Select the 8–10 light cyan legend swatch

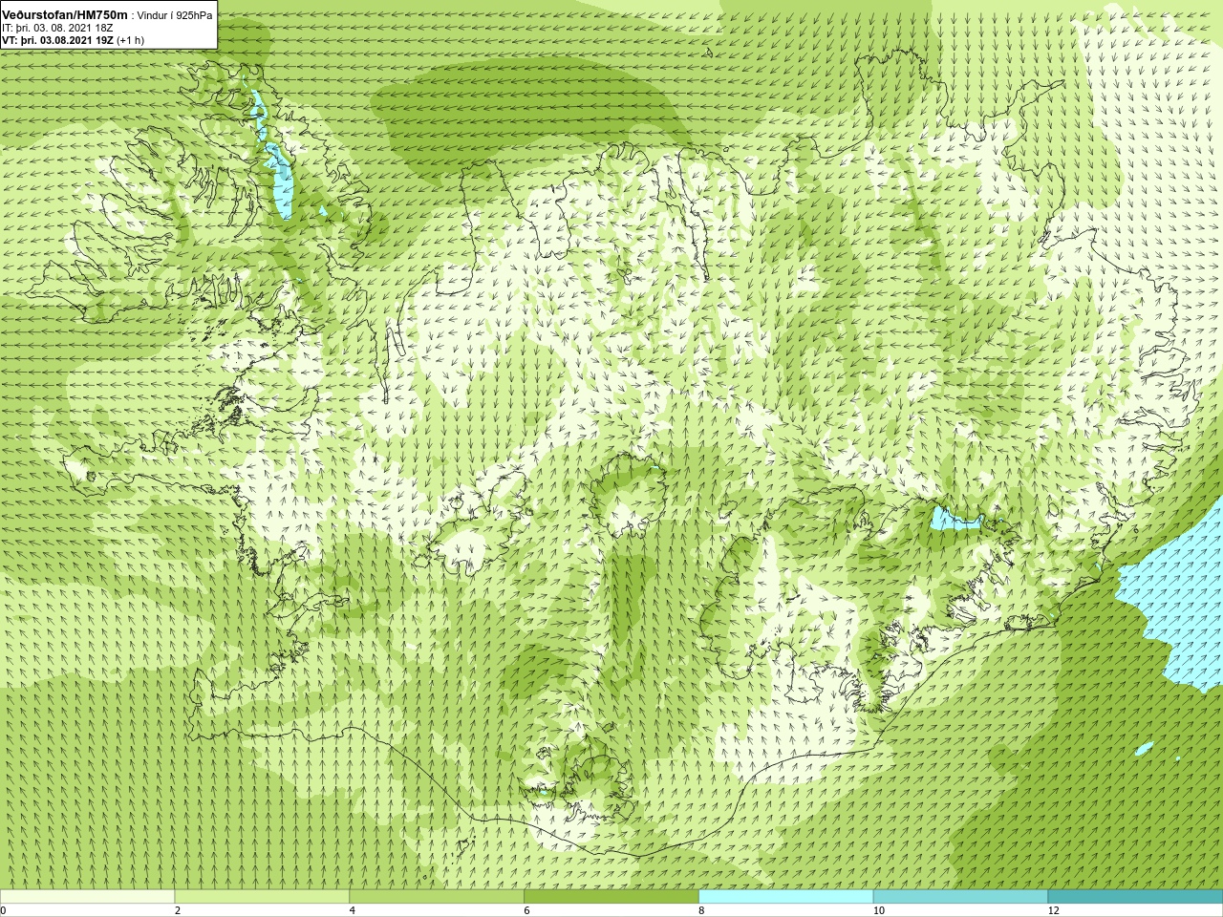(786, 897)
